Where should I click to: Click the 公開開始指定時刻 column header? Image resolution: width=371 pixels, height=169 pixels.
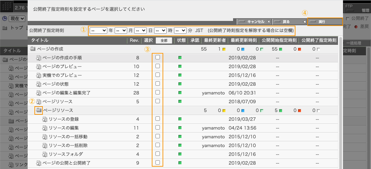(x=279, y=40)
